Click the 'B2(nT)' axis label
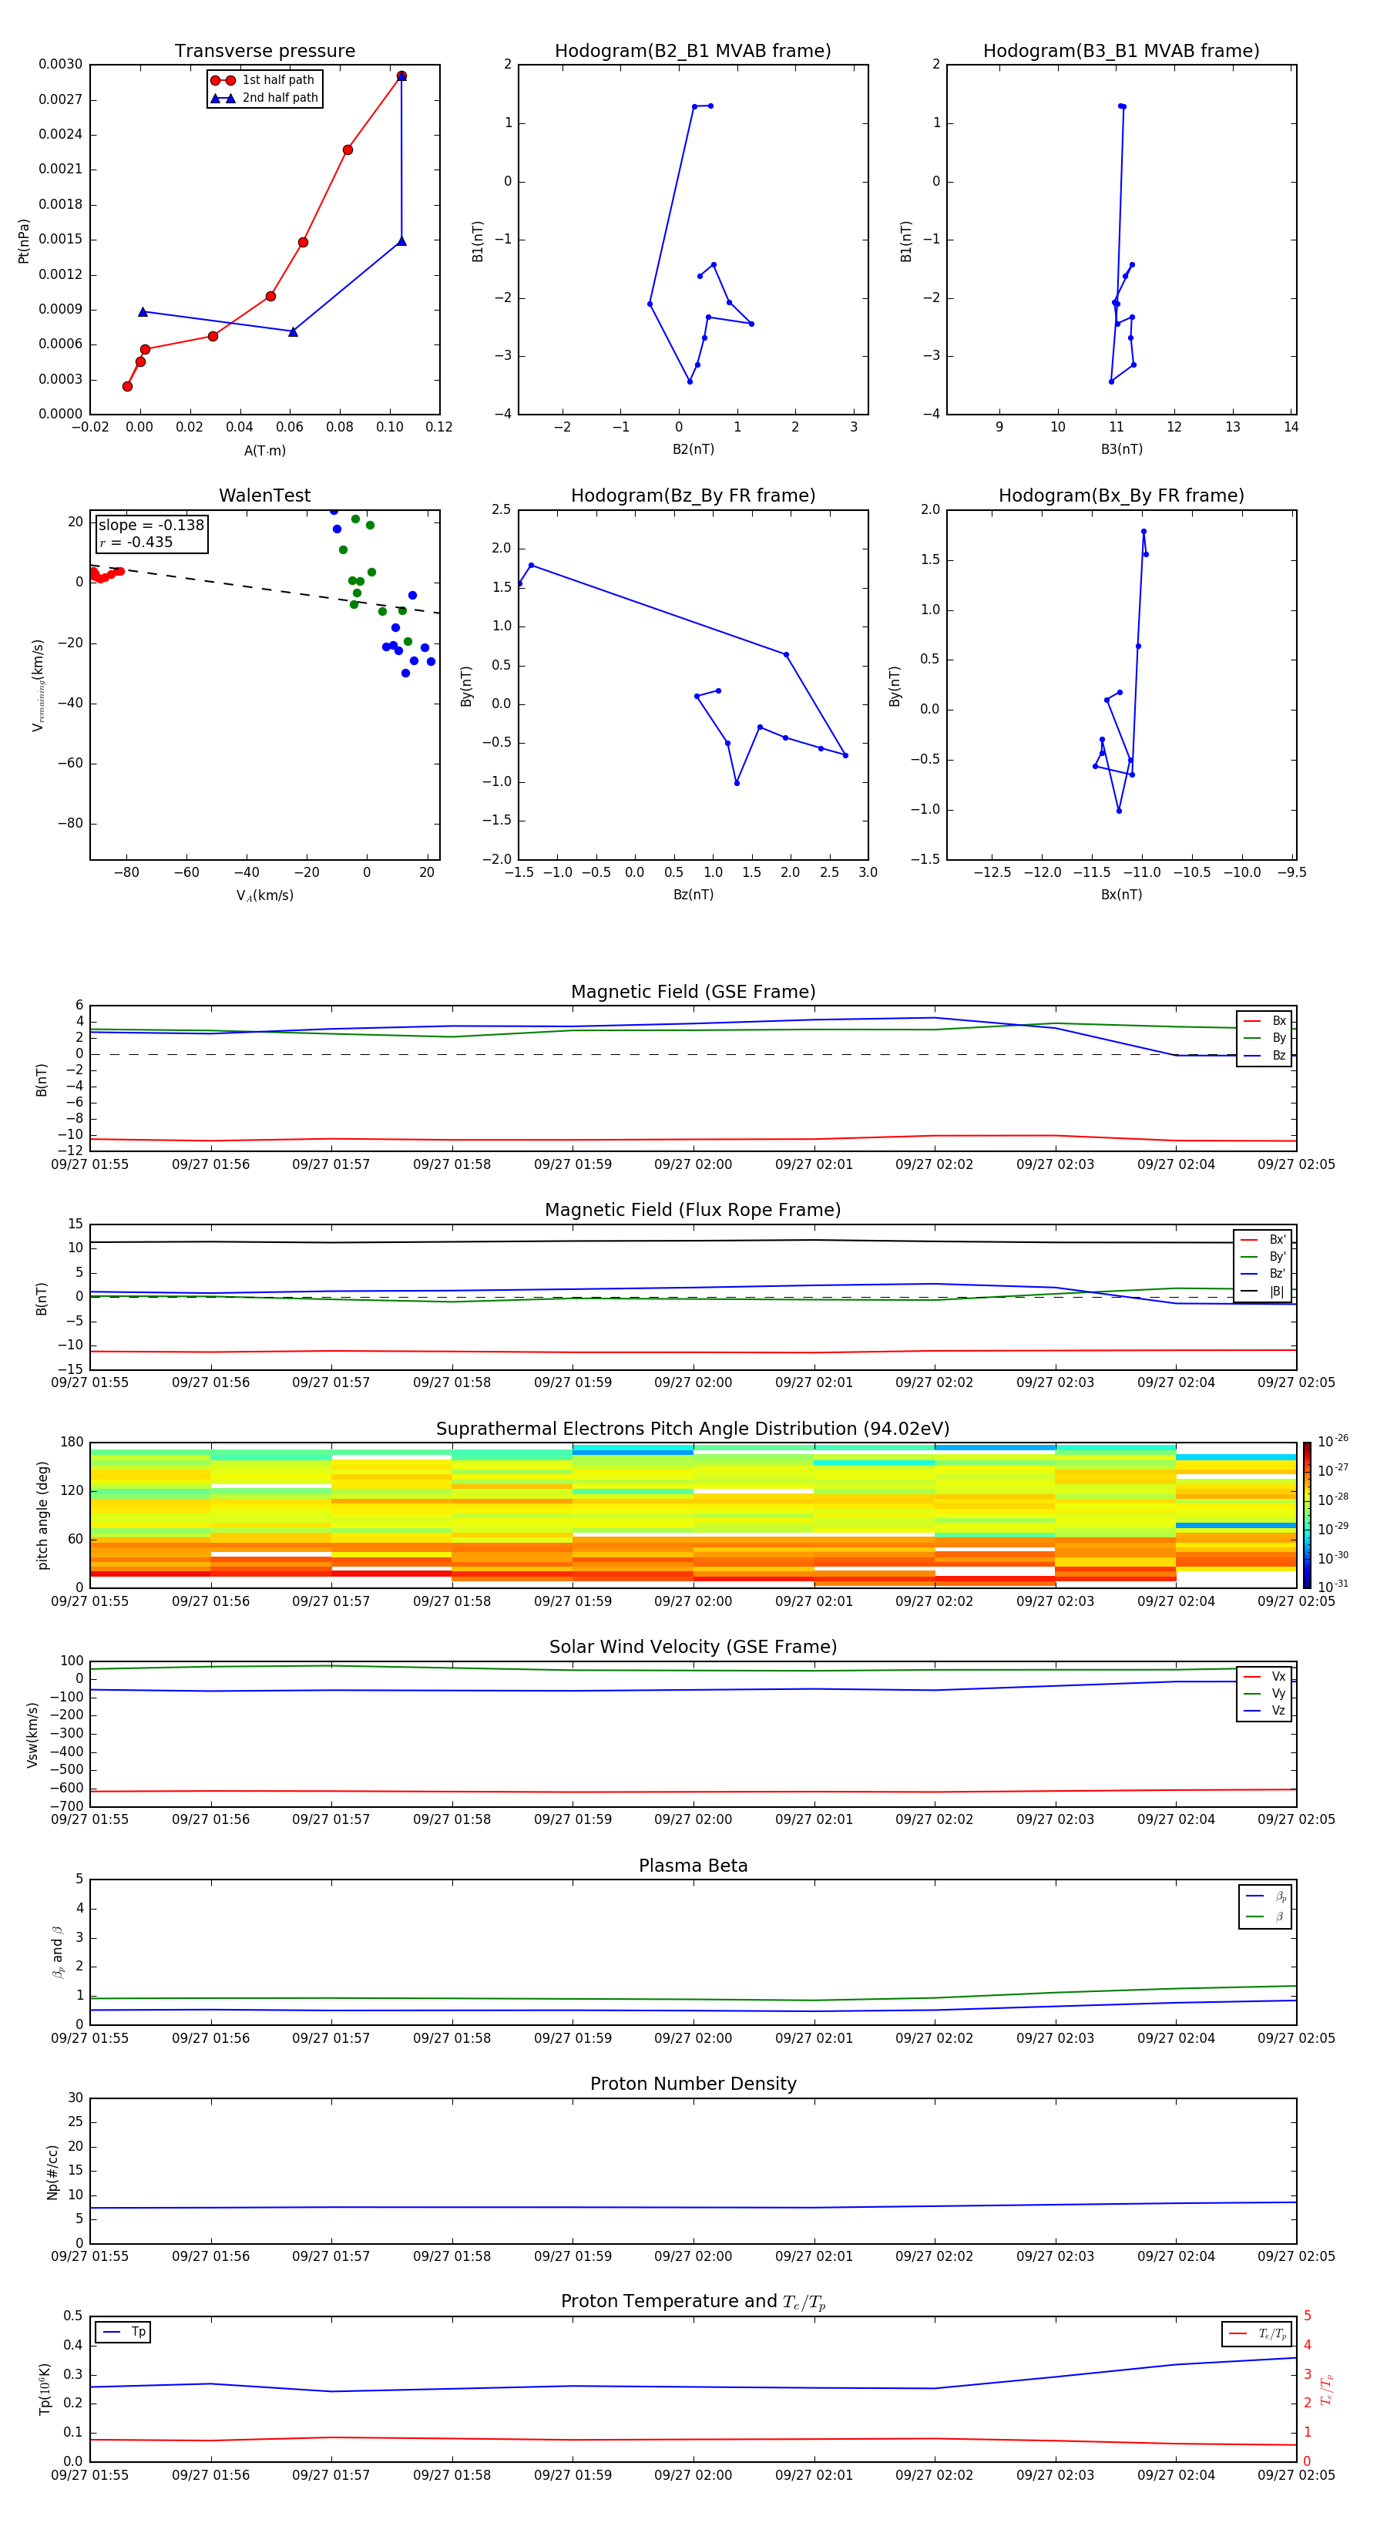This screenshot has height=2543, width=1387. [693, 449]
